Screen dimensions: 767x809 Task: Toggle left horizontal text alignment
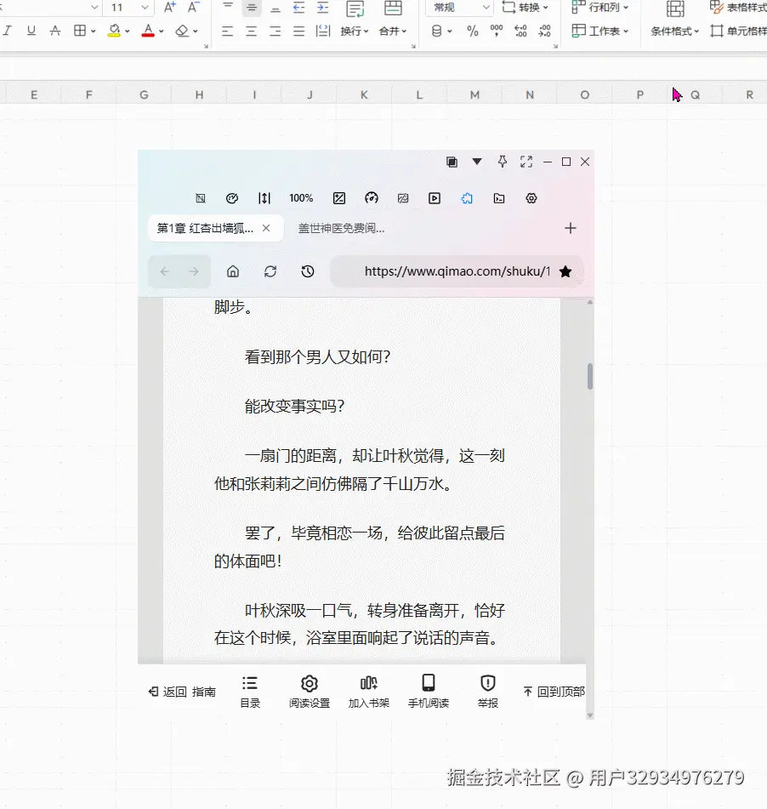click(227, 31)
